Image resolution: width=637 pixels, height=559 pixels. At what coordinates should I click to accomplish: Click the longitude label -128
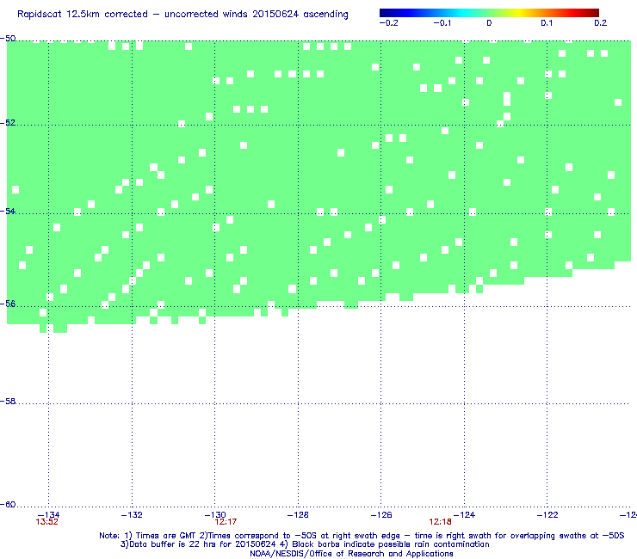click(298, 515)
